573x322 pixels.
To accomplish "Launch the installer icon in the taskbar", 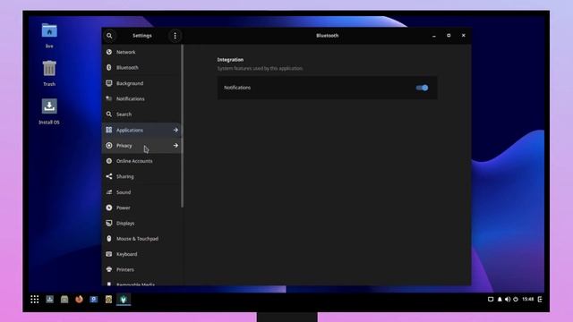I will [50, 300].
